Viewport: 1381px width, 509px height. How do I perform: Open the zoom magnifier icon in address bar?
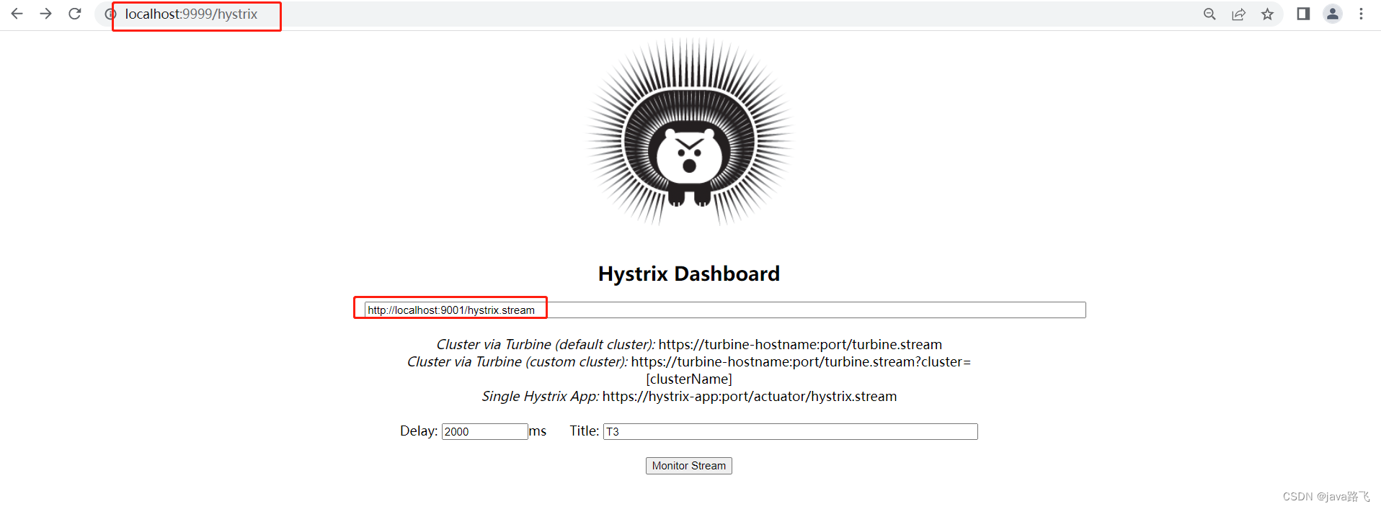coord(1209,14)
